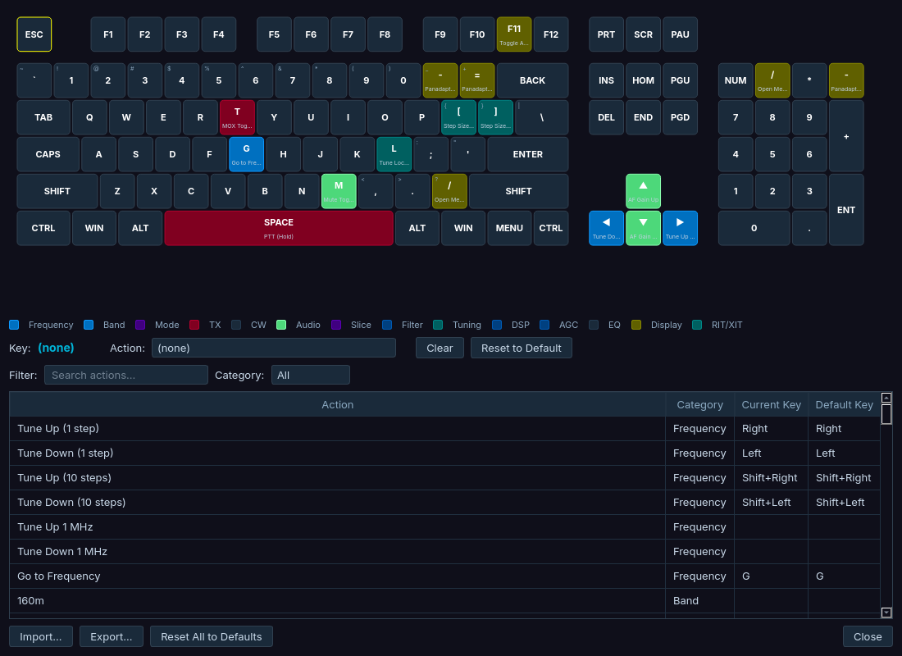Click the left bracket Step Size key

[458, 117]
